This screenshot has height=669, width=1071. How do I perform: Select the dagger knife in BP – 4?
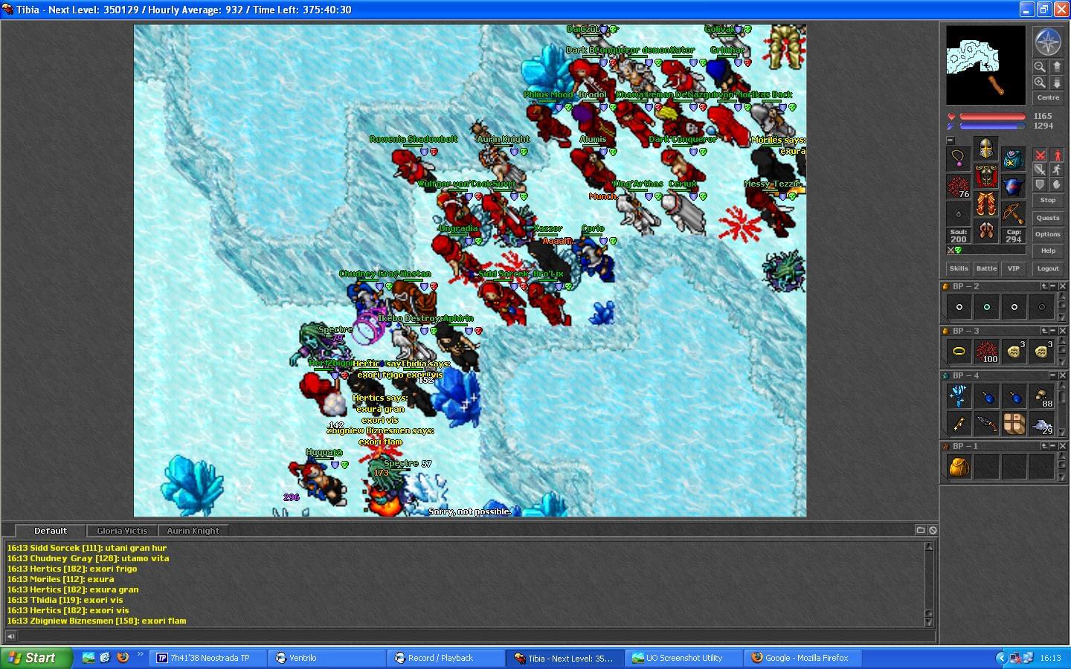pos(987,424)
